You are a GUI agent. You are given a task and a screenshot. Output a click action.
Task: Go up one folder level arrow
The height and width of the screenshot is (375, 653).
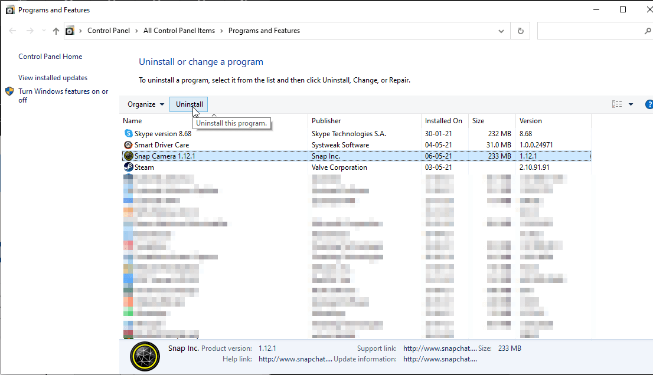click(56, 31)
